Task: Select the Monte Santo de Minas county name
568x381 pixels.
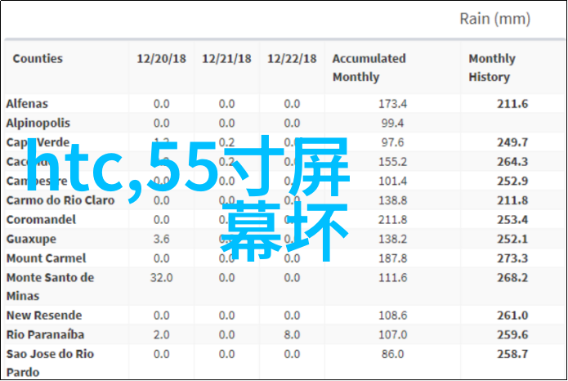Action: click(51, 287)
